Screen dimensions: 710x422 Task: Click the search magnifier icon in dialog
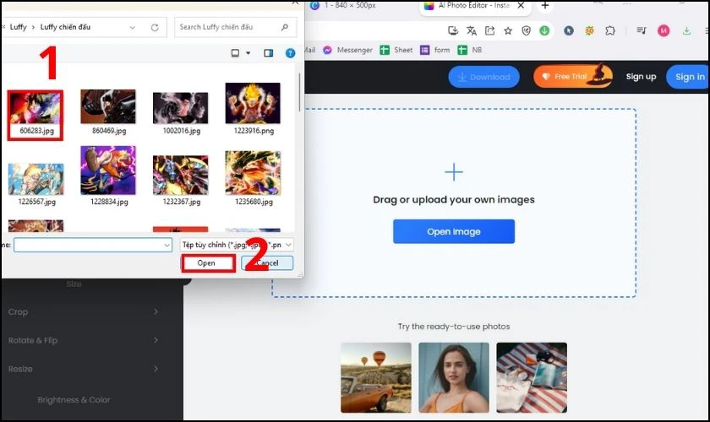(x=284, y=27)
